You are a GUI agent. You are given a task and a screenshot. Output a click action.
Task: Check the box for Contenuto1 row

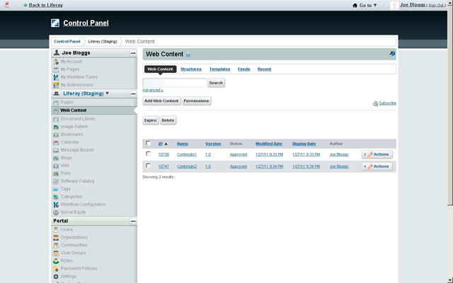[x=148, y=154]
